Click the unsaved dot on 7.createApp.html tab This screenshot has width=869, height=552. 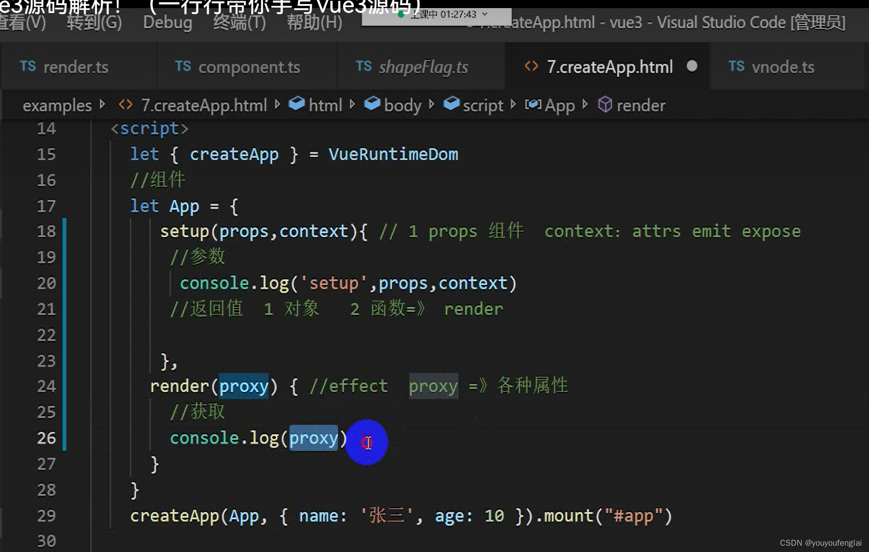coord(692,66)
